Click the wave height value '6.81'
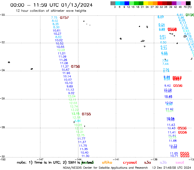Screen dimensions: 194x170 coord(163,36)
